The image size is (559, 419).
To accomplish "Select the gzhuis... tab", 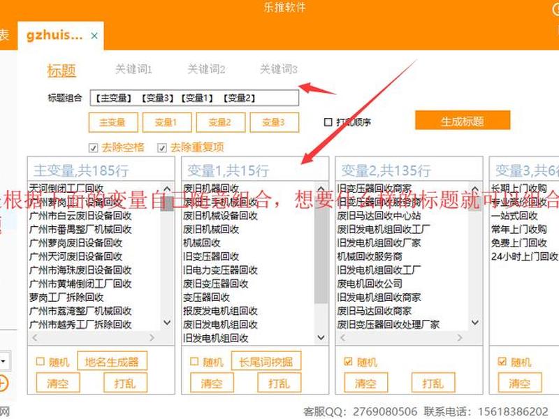I will click(61, 36).
